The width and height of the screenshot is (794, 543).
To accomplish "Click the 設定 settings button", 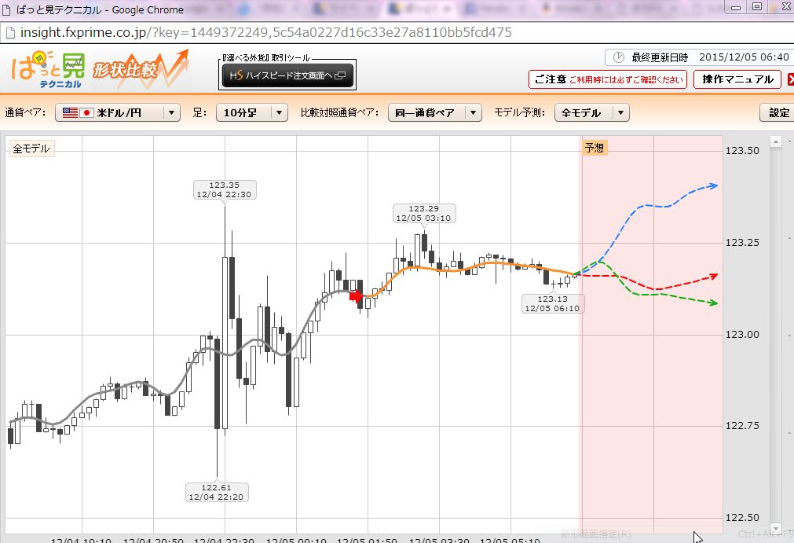I will (x=778, y=112).
